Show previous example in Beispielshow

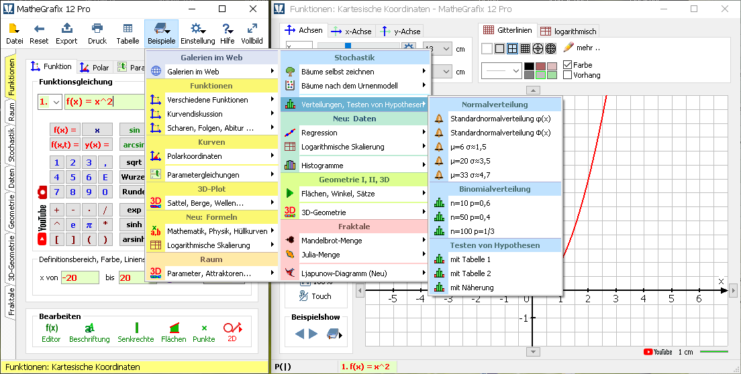tap(299, 334)
